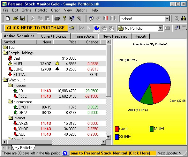Create a new portfolio file icon
Image resolution: width=188 pixels, height=157 pixels.
point(8,19)
